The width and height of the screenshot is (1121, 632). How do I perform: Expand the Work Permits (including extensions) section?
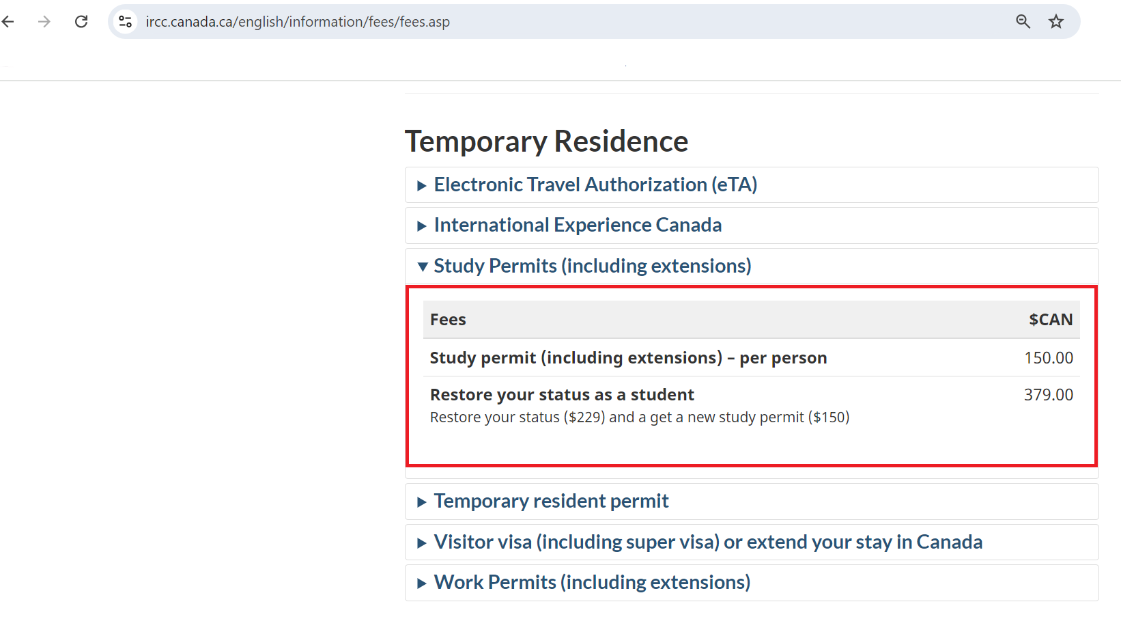pos(591,582)
